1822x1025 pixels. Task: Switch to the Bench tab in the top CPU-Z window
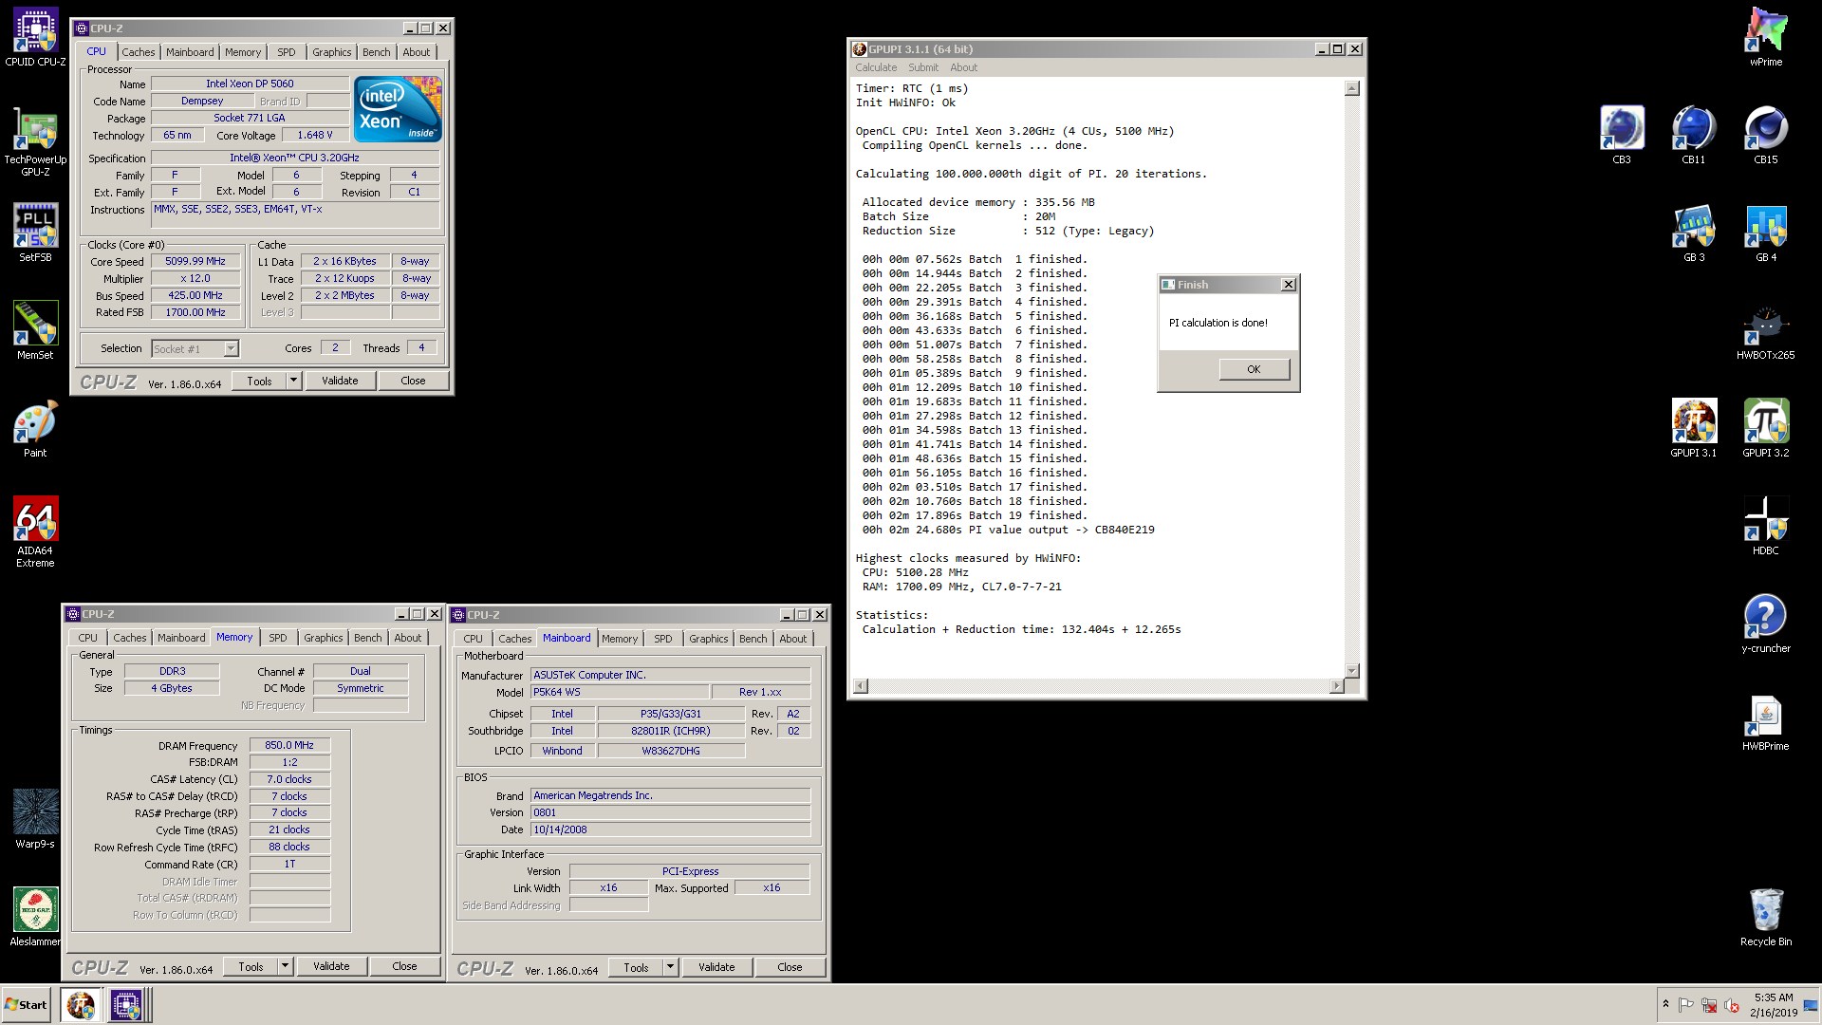[376, 52]
